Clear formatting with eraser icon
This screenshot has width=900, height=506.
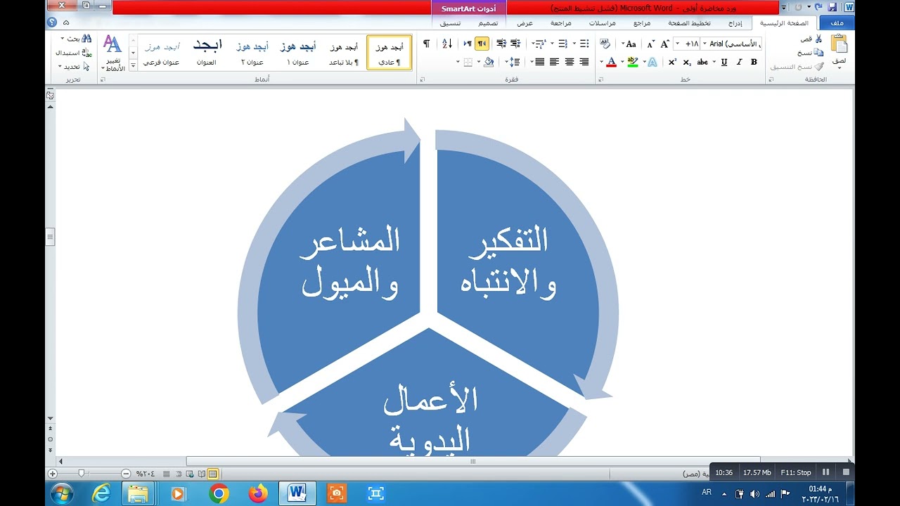[605, 44]
